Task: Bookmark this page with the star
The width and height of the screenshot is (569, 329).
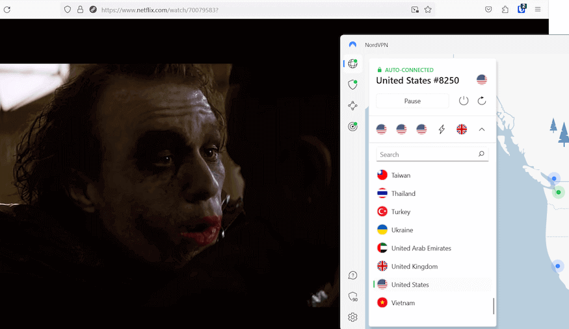Action: click(x=428, y=10)
